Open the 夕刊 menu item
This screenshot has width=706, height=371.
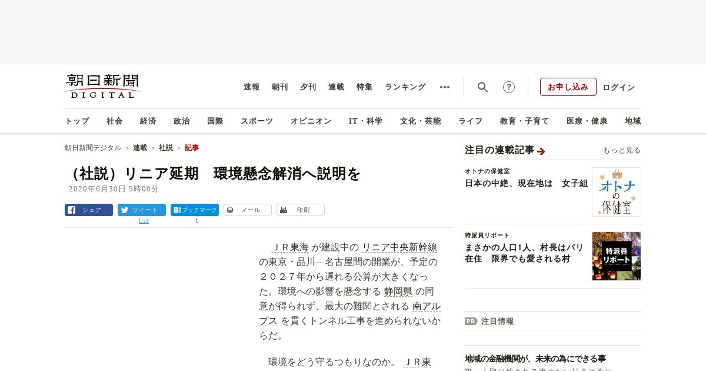pyautogui.click(x=308, y=87)
